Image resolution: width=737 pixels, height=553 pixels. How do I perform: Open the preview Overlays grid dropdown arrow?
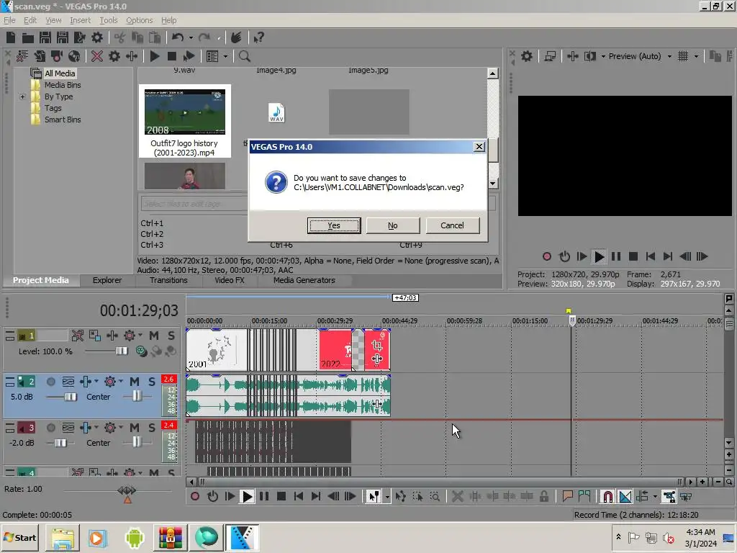697,56
